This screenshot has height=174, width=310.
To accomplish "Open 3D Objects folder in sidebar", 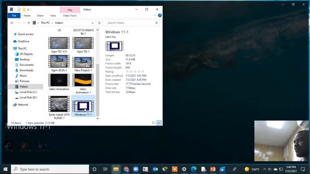I will [26, 54].
